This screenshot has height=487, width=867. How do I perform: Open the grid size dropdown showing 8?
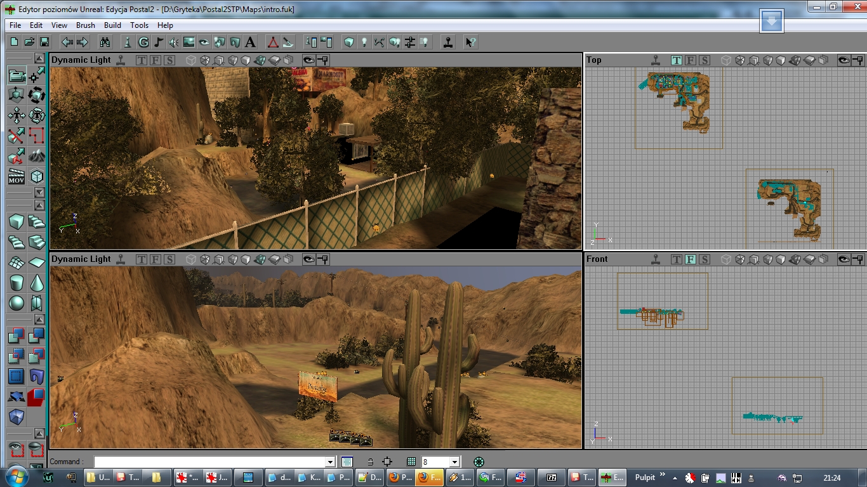pyautogui.click(x=454, y=462)
